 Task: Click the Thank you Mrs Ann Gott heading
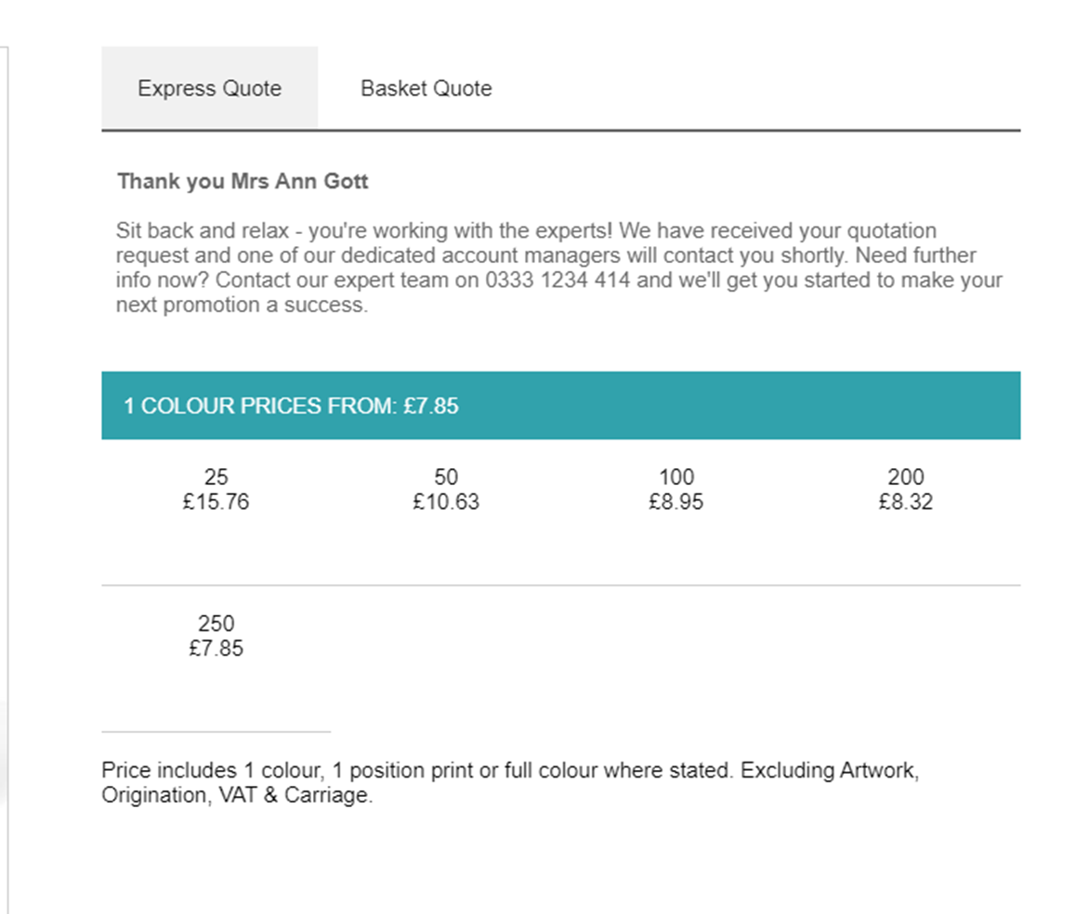pyautogui.click(x=243, y=181)
